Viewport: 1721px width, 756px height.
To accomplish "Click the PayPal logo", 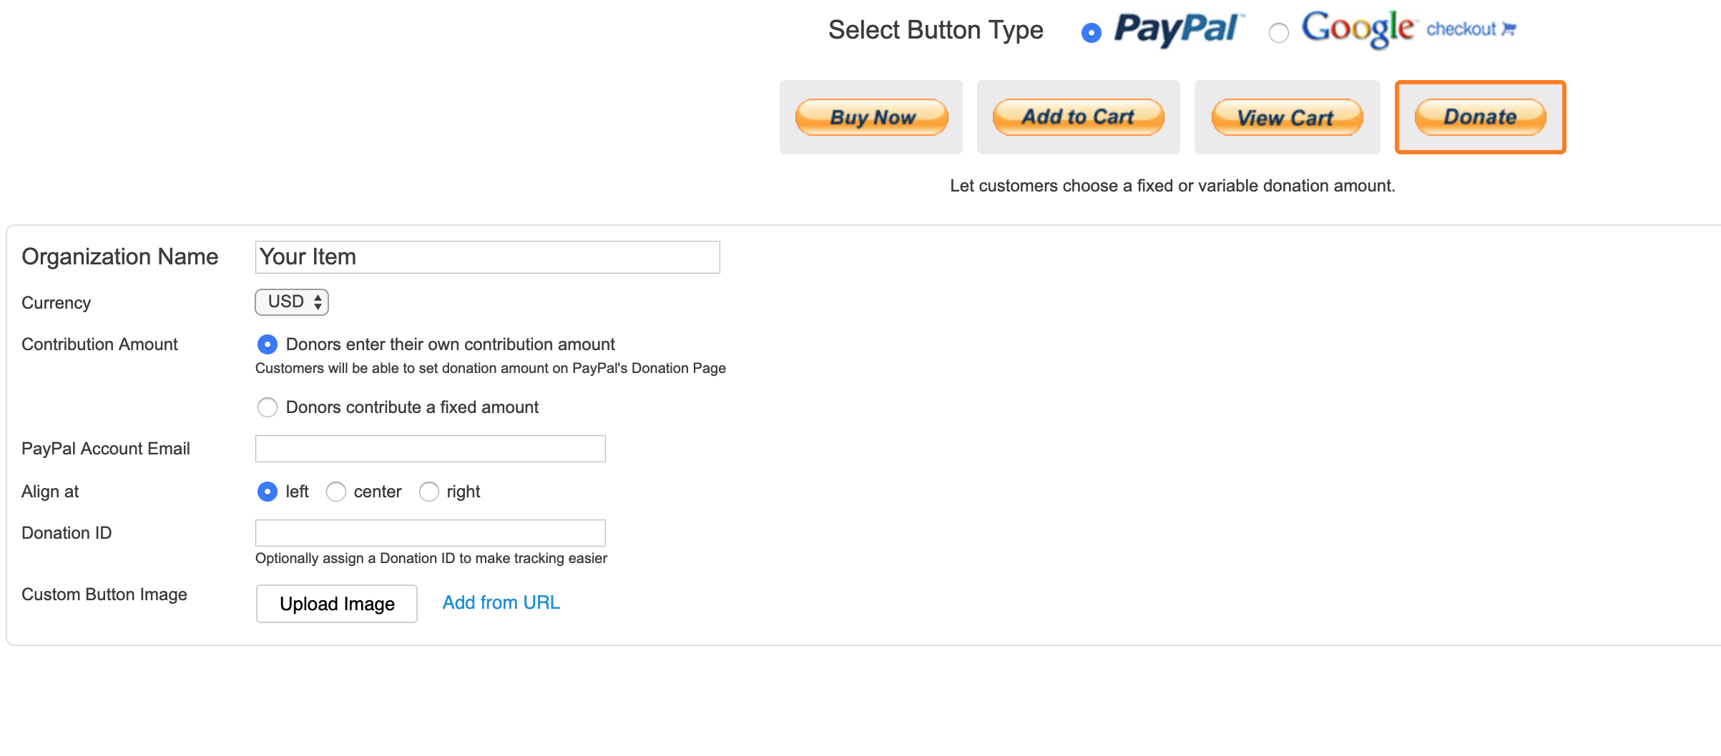I will pos(1178,29).
